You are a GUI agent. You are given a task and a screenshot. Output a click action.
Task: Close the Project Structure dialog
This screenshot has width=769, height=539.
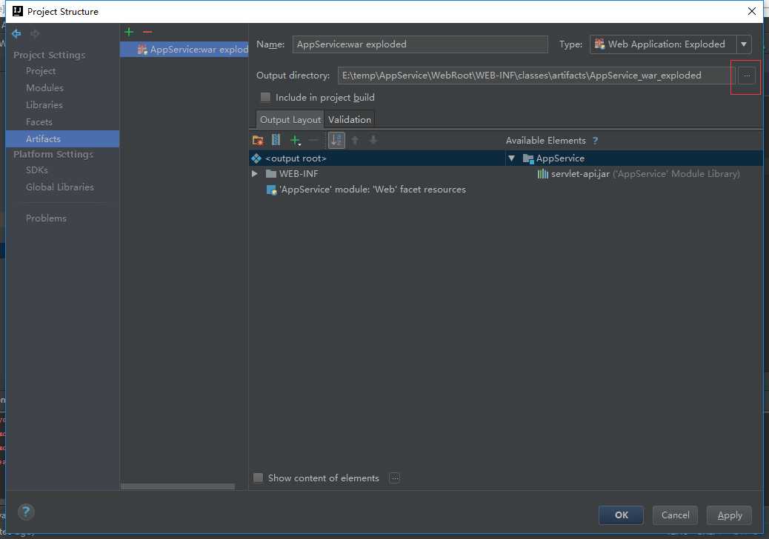point(751,11)
